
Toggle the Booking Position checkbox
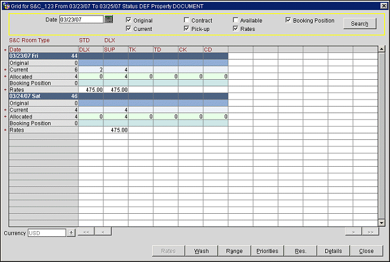(x=288, y=20)
